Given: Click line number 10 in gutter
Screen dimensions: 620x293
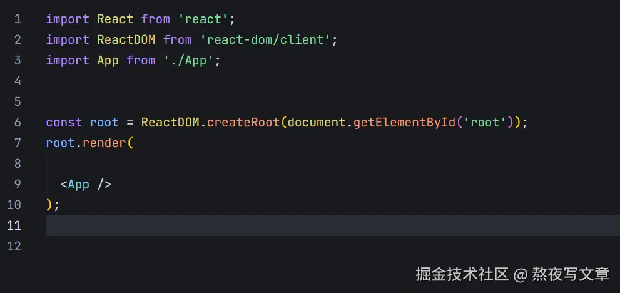Looking at the screenshot, I should [14, 205].
